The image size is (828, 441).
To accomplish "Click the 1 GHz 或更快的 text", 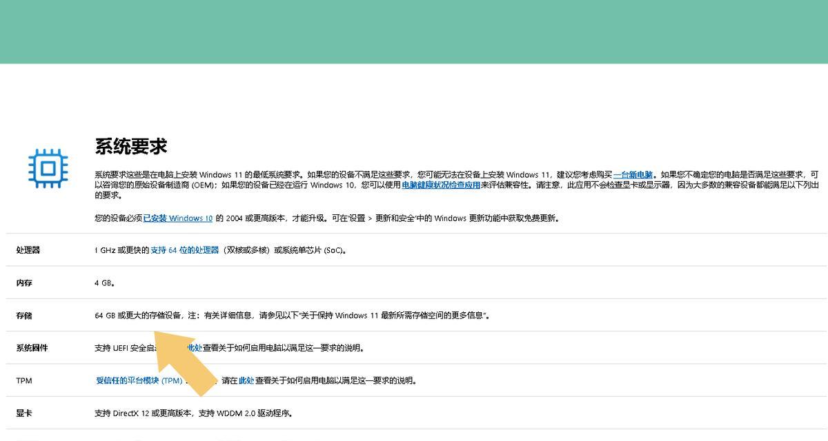I will click(122, 250).
